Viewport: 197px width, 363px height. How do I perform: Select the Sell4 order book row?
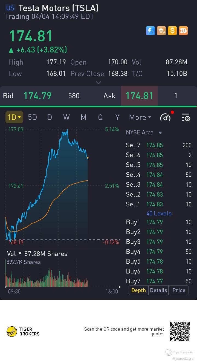pos(159,175)
